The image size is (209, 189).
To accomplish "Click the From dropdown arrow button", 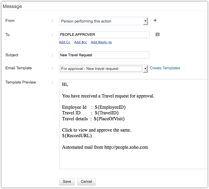I will click(145, 21).
